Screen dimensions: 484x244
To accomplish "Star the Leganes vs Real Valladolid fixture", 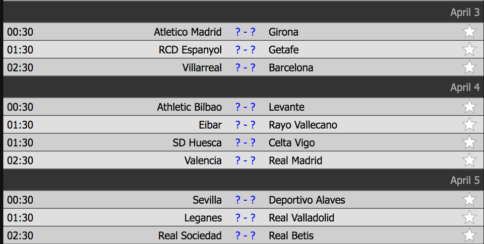I will (x=469, y=217).
